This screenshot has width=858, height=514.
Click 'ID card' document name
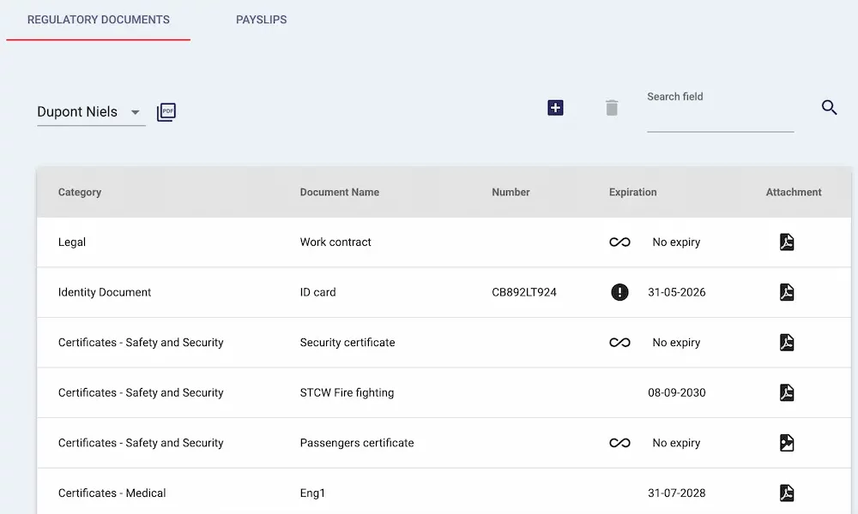point(318,292)
